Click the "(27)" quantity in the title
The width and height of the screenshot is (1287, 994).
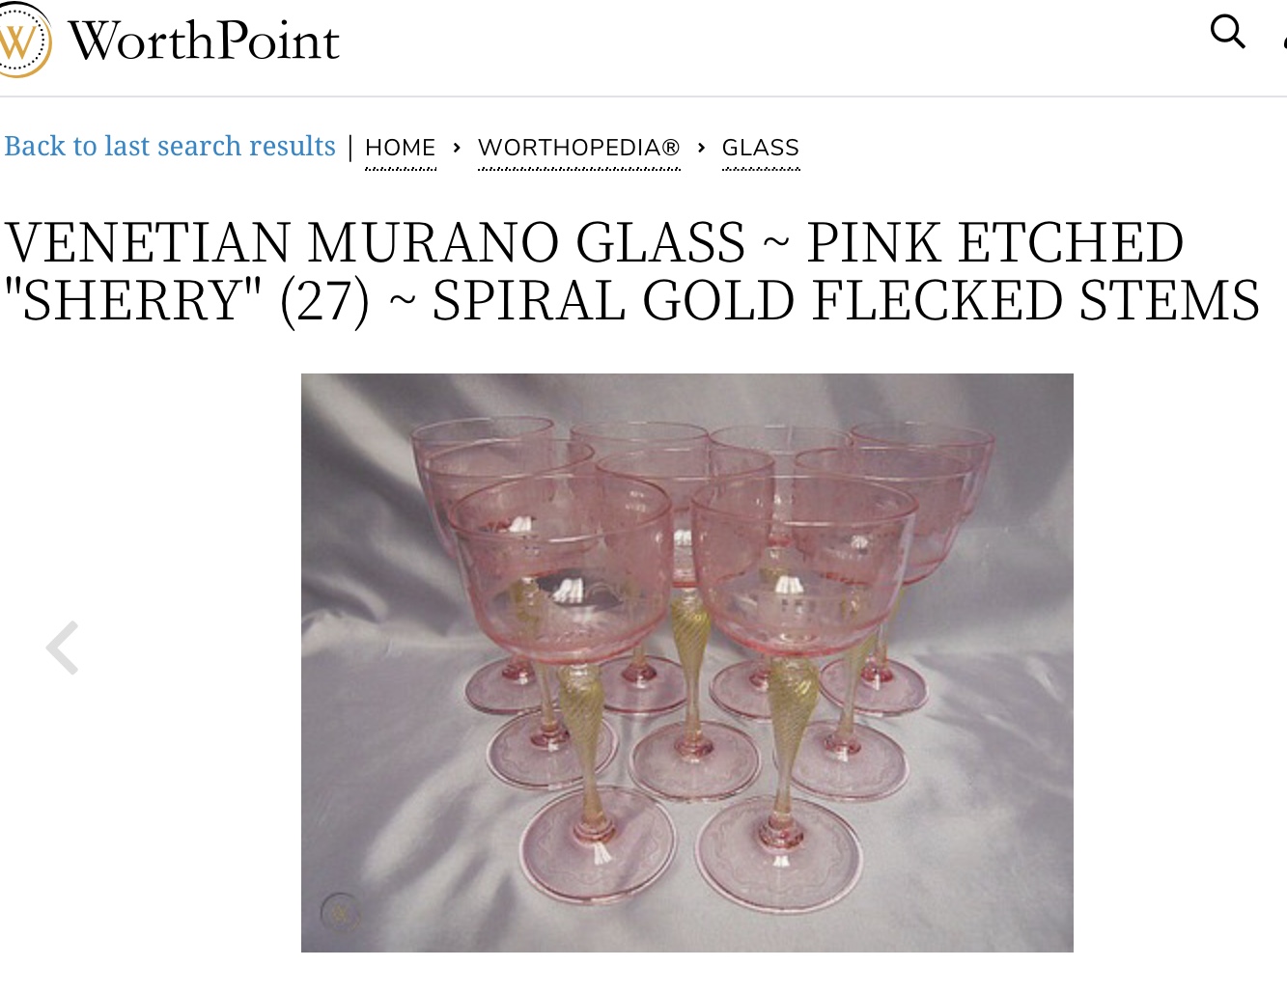324,300
